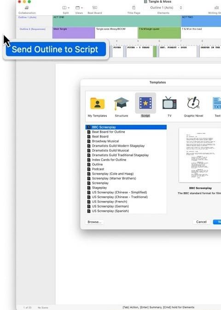The height and width of the screenshot is (310, 221).
Task: Select Screenplay (Cole and Haag) template
Action: [x=126, y=174]
